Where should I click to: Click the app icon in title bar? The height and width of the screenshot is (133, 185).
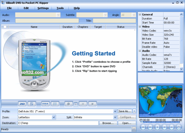pos(3,2)
